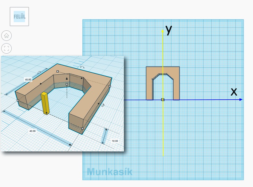
Task: Click the white corner handle at the shape's front corner
Action: tap(82, 128)
